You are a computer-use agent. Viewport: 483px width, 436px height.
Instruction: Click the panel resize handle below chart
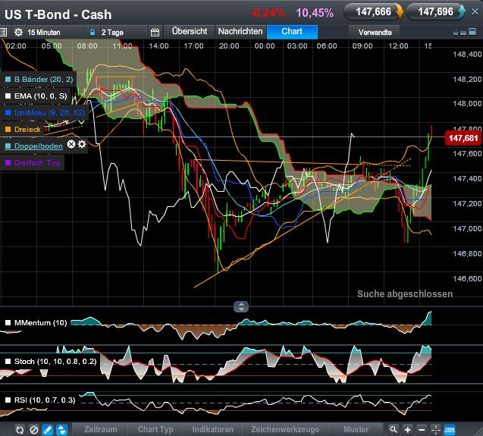click(x=241, y=306)
